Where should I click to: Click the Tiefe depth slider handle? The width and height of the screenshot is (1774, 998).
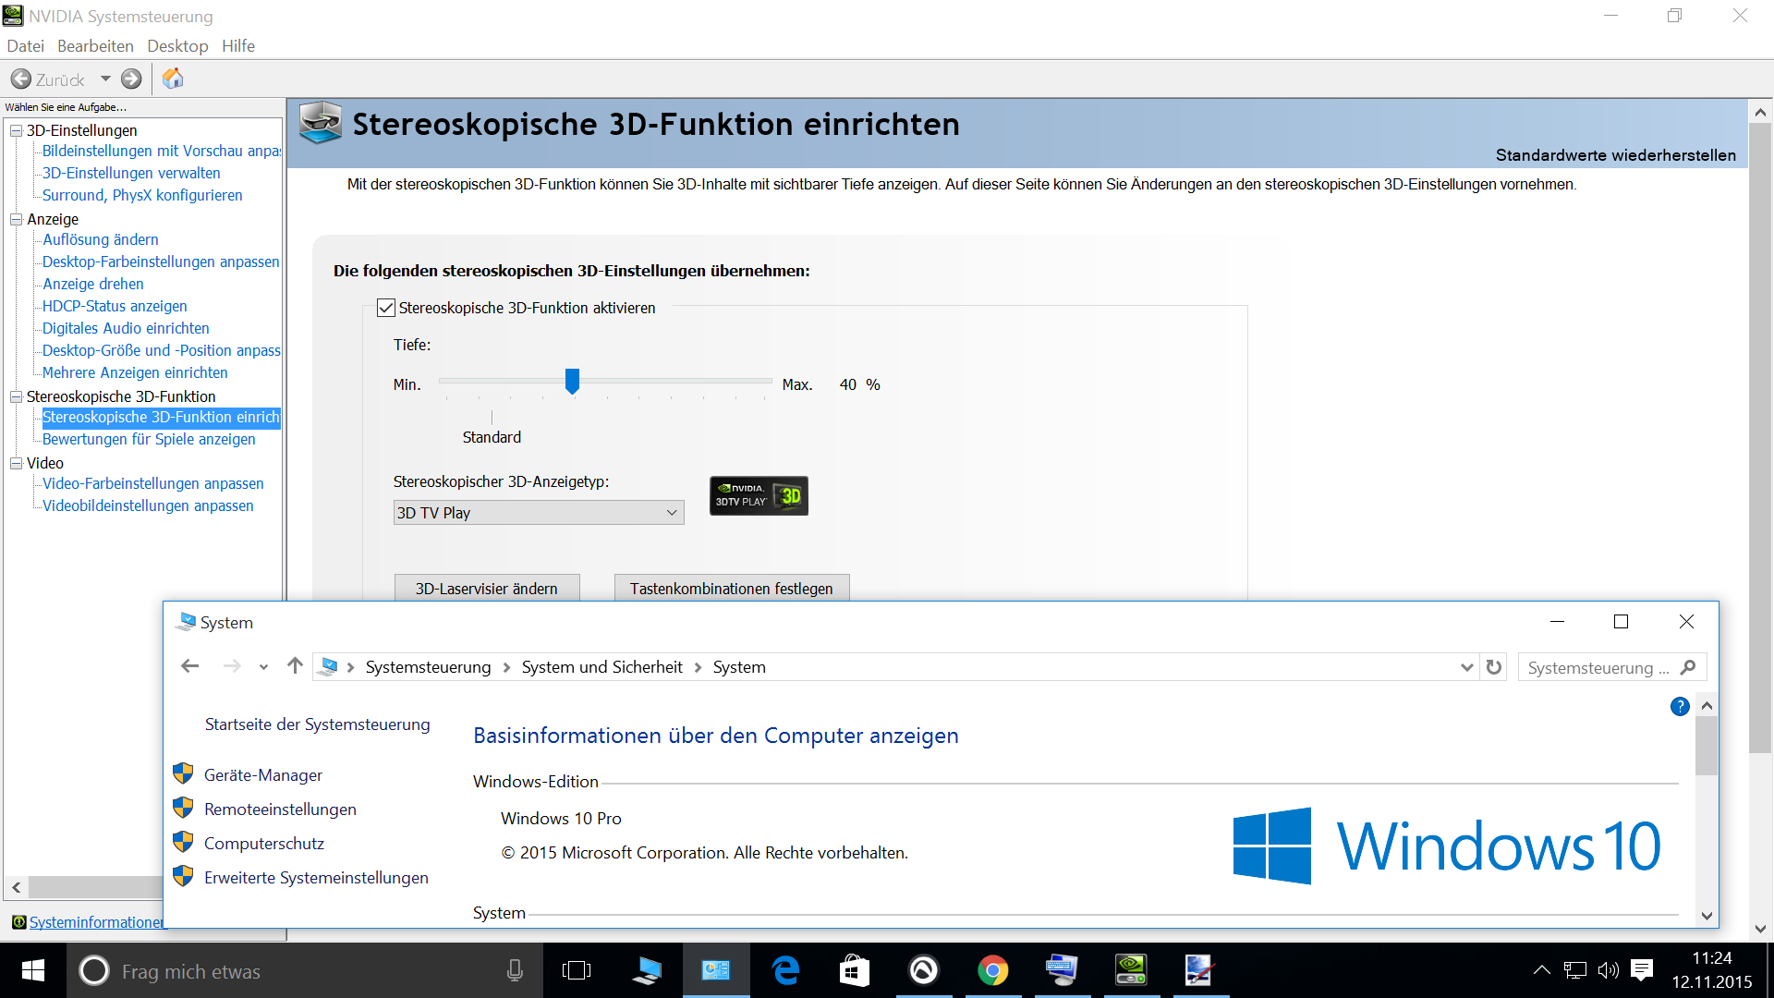[x=572, y=381]
